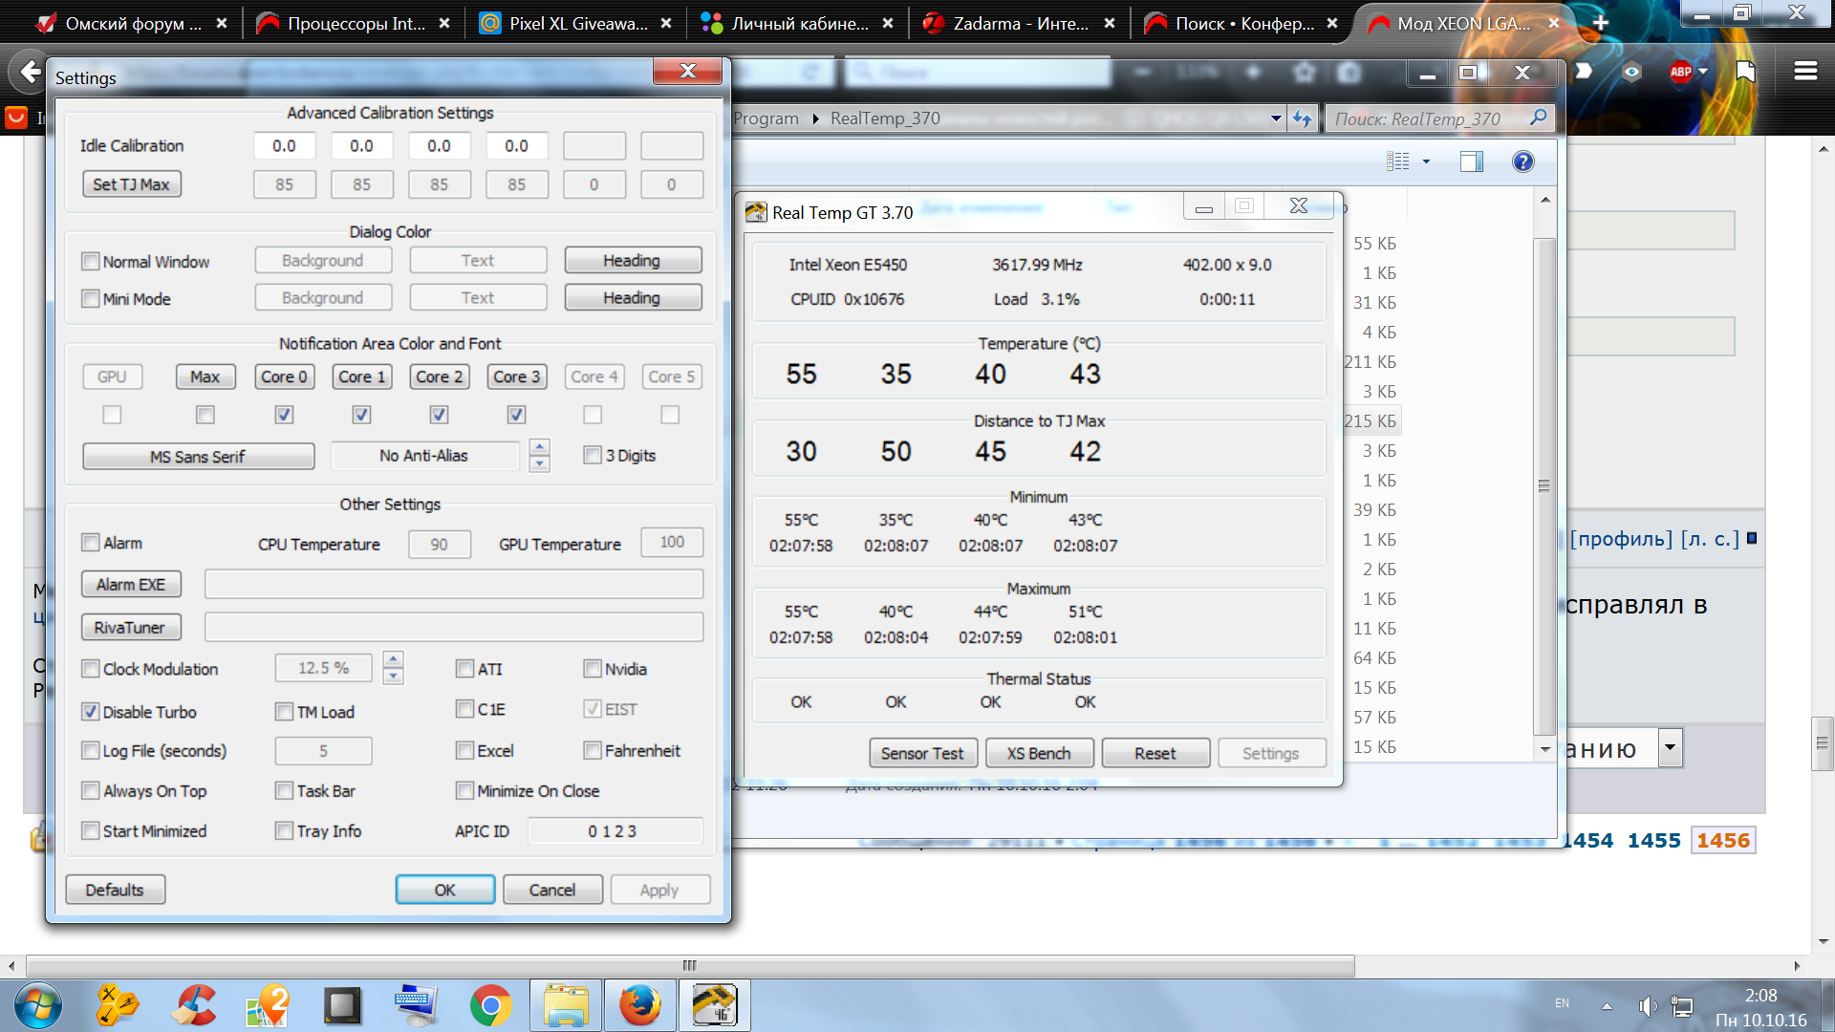Open Firefox hamburger menu icon

click(1805, 72)
